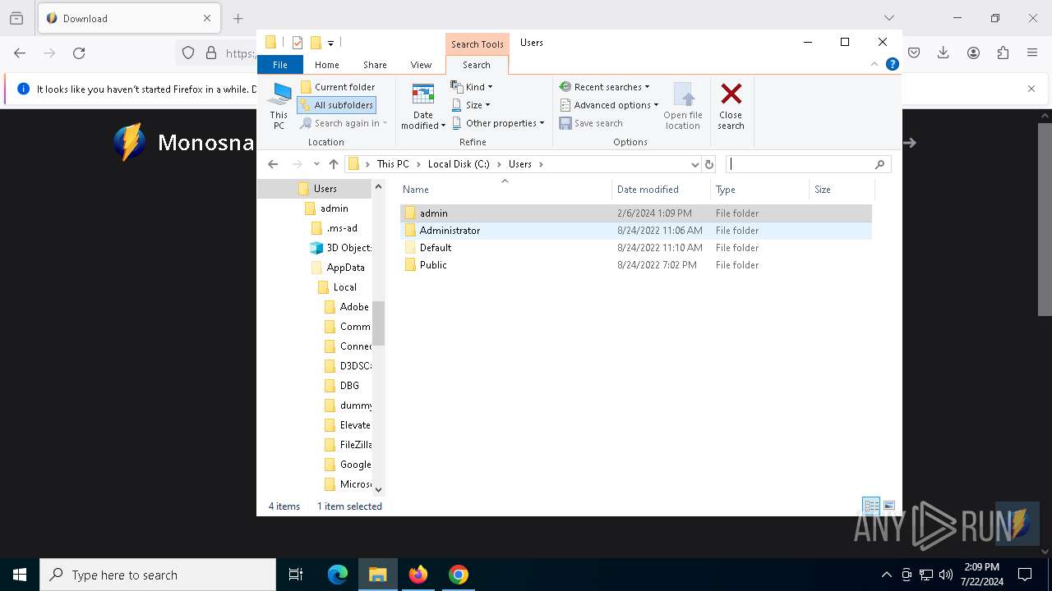
Task: Open new tab in Firefox
Action: [238, 18]
